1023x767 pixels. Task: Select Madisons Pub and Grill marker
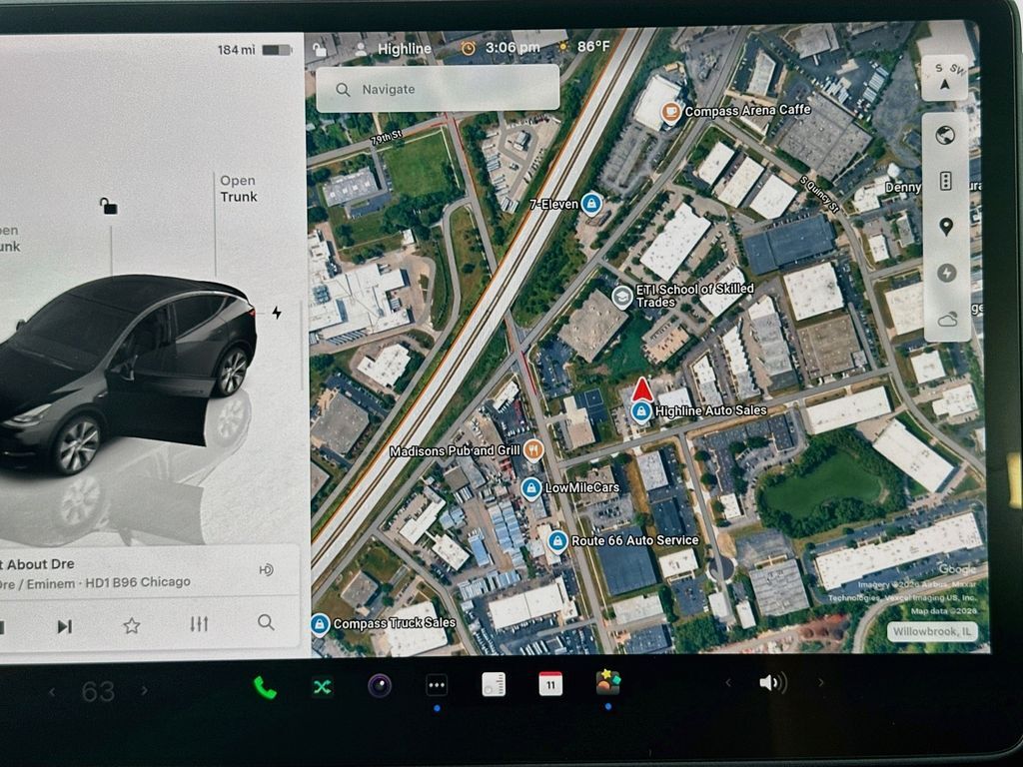533,449
